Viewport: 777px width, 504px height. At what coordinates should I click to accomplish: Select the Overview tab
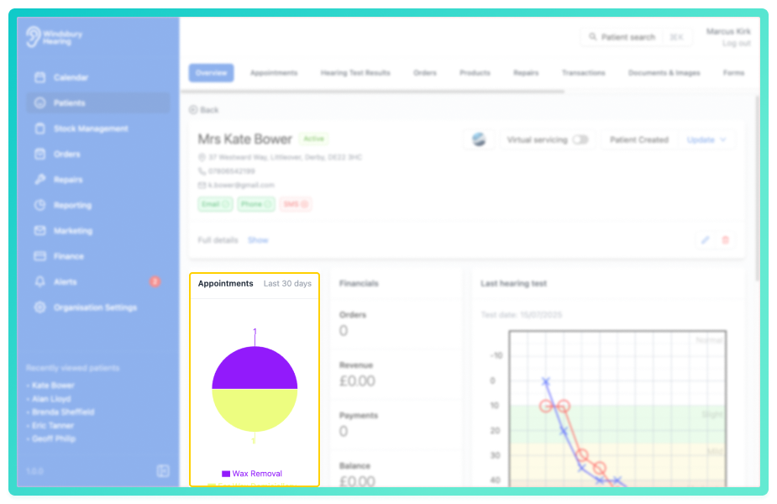click(x=211, y=73)
